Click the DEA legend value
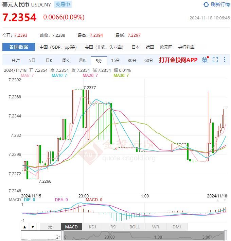The width and height of the screenshot is (231, 241). [x=61, y=200]
